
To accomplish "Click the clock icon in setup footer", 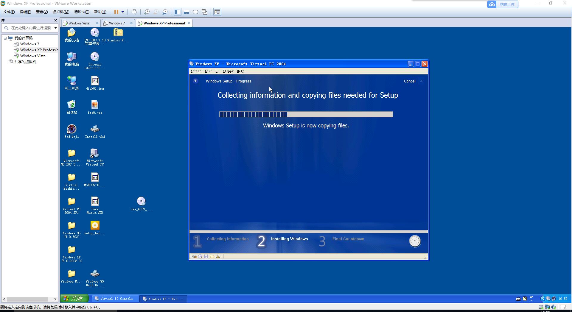I will click(415, 241).
